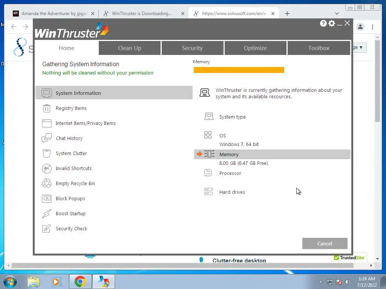Click the WinThruster taskbar button

104,281
